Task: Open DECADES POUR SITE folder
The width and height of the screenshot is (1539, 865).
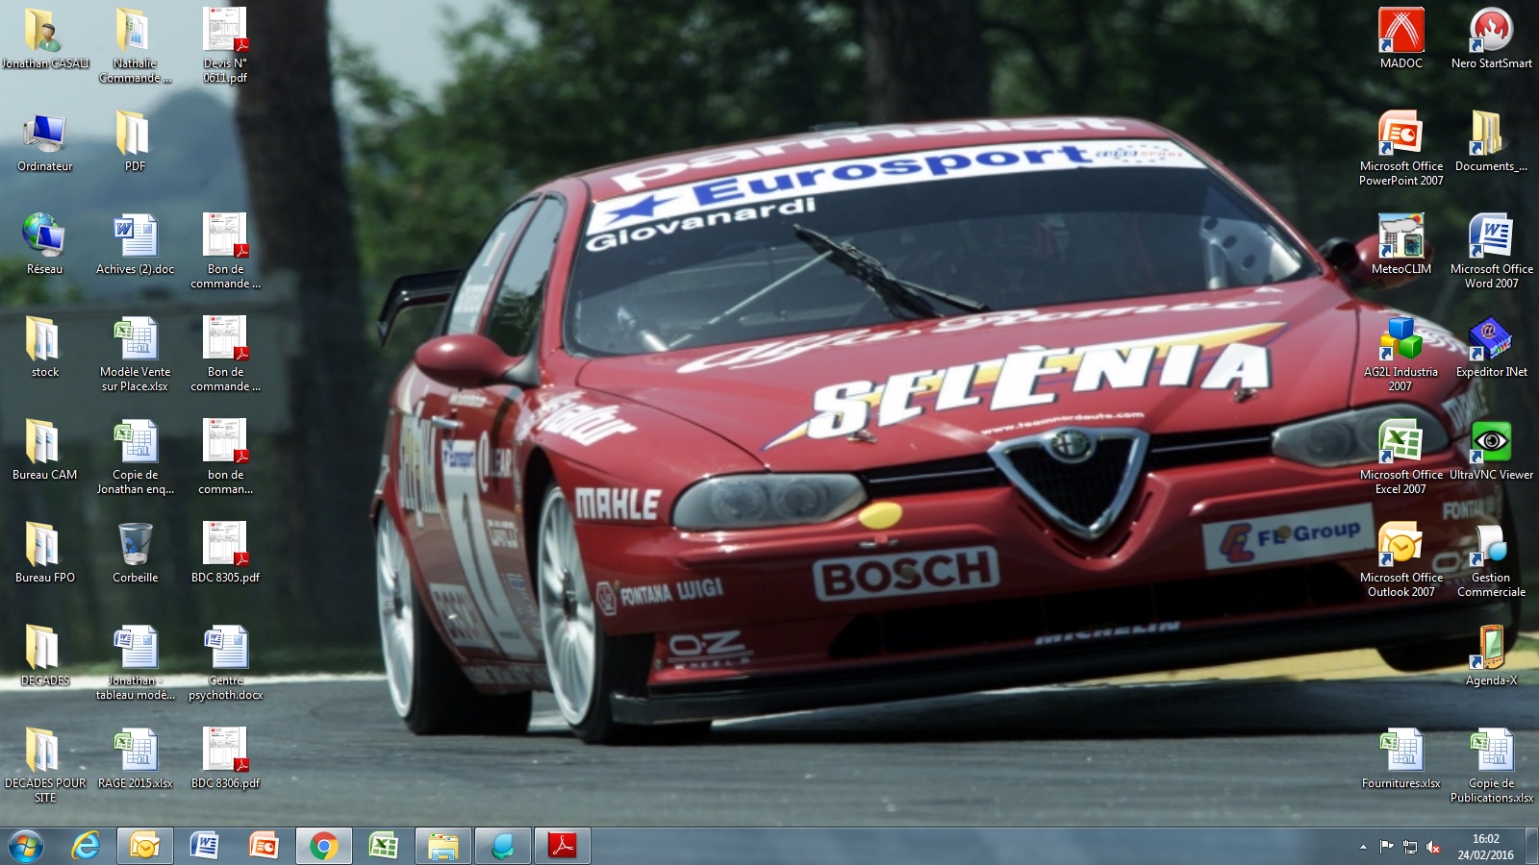Action: pyautogui.click(x=44, y=765)
